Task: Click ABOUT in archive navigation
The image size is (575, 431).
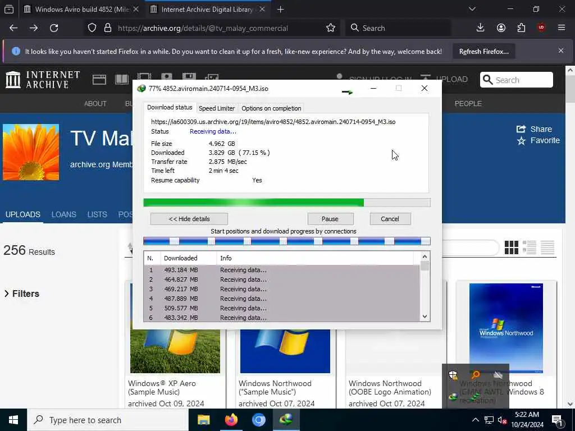Action: click(x=95, y=104)
